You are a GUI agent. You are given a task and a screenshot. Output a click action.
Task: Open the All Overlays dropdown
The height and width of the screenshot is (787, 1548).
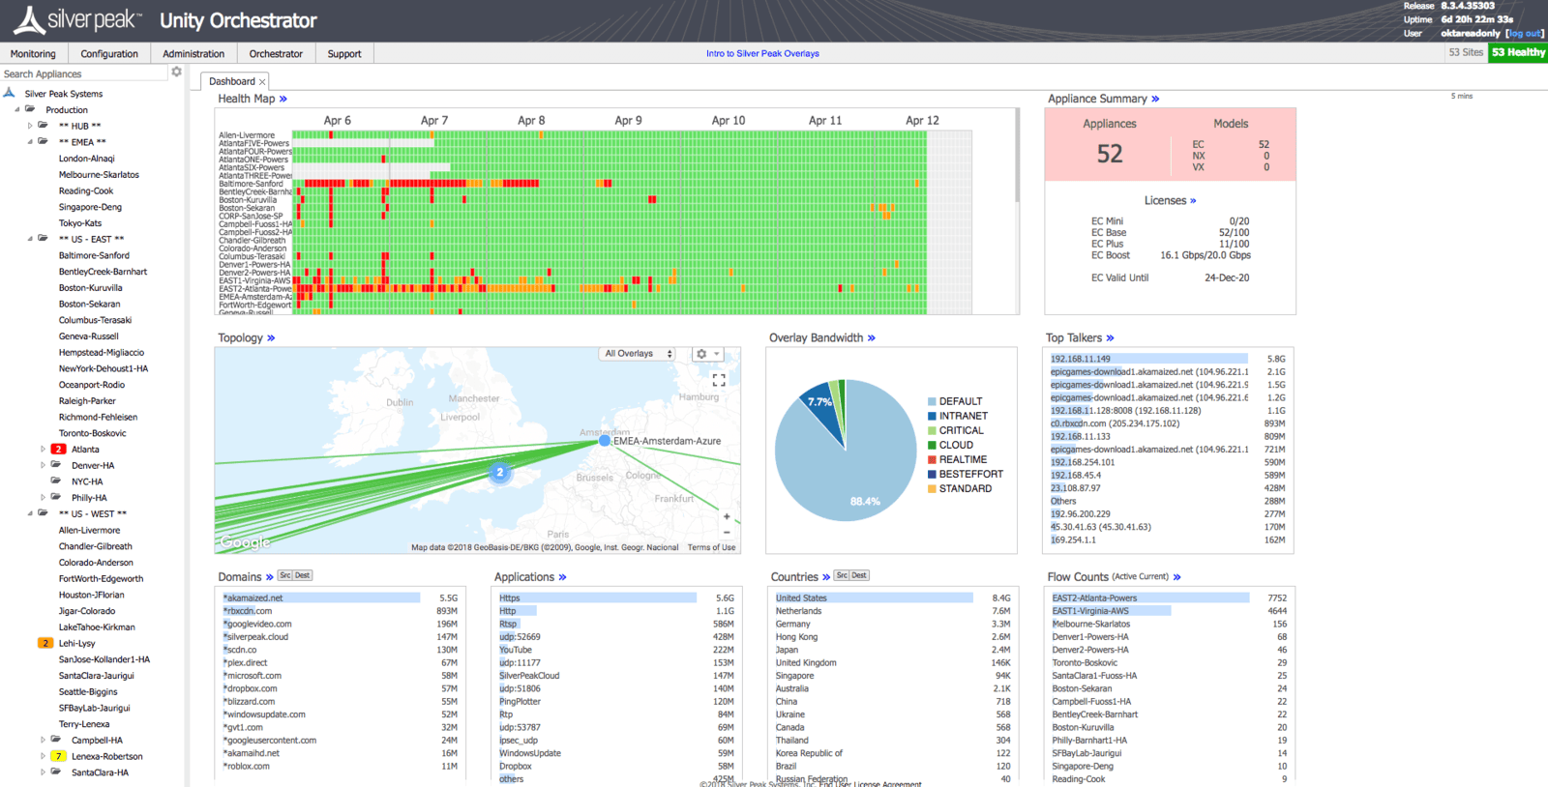coord(637,354)
